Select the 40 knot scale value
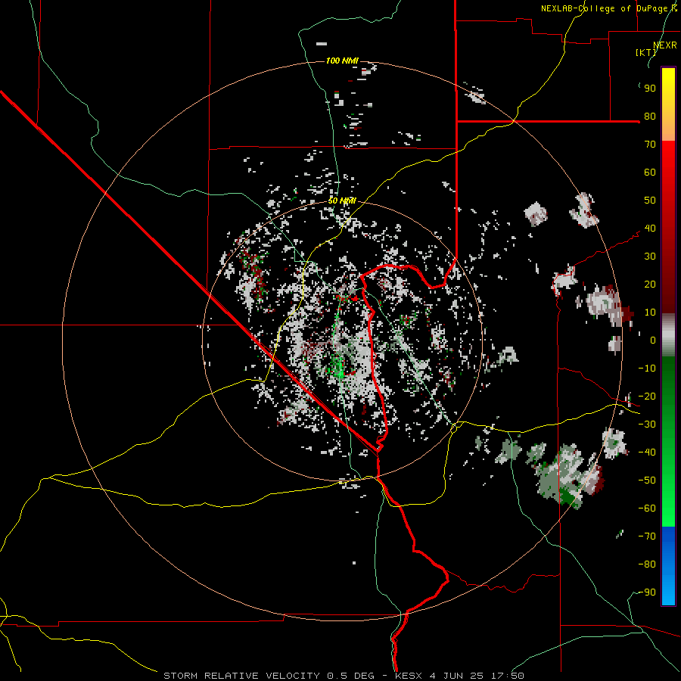This screenshot has height=681, width=681. (650, 228)
